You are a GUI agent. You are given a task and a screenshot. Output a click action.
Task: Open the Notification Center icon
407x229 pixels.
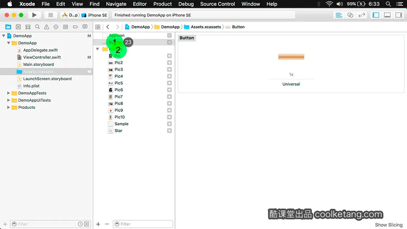coord(400,4)
